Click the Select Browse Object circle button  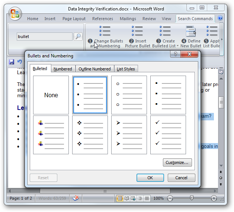pos(221,178)
